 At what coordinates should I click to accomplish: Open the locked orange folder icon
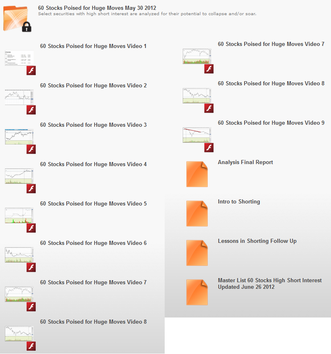click(17, 19)
